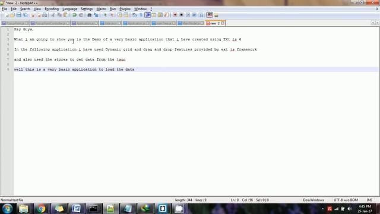Click the 'Ln : 9' status entry

pyautogui.click(x=235, y=200)
